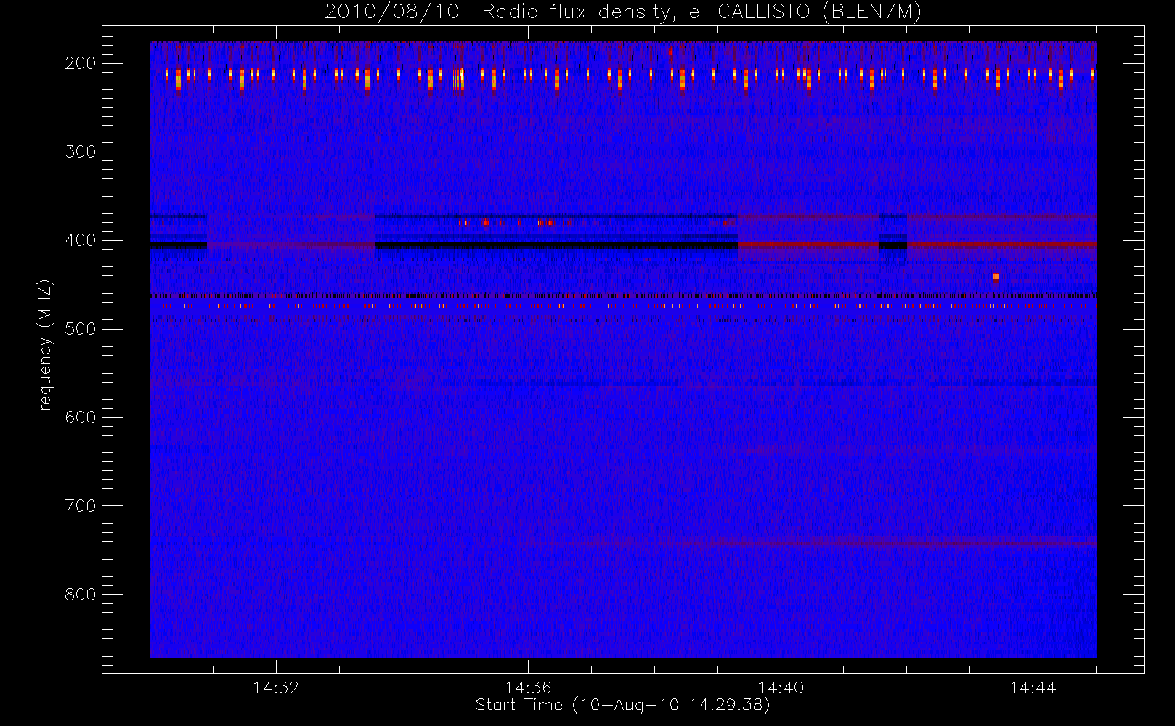Select the 600 frequency tick label

(80, 417)
